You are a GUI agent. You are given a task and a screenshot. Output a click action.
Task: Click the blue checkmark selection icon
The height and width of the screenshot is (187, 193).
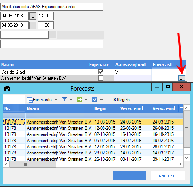point(95,100)
